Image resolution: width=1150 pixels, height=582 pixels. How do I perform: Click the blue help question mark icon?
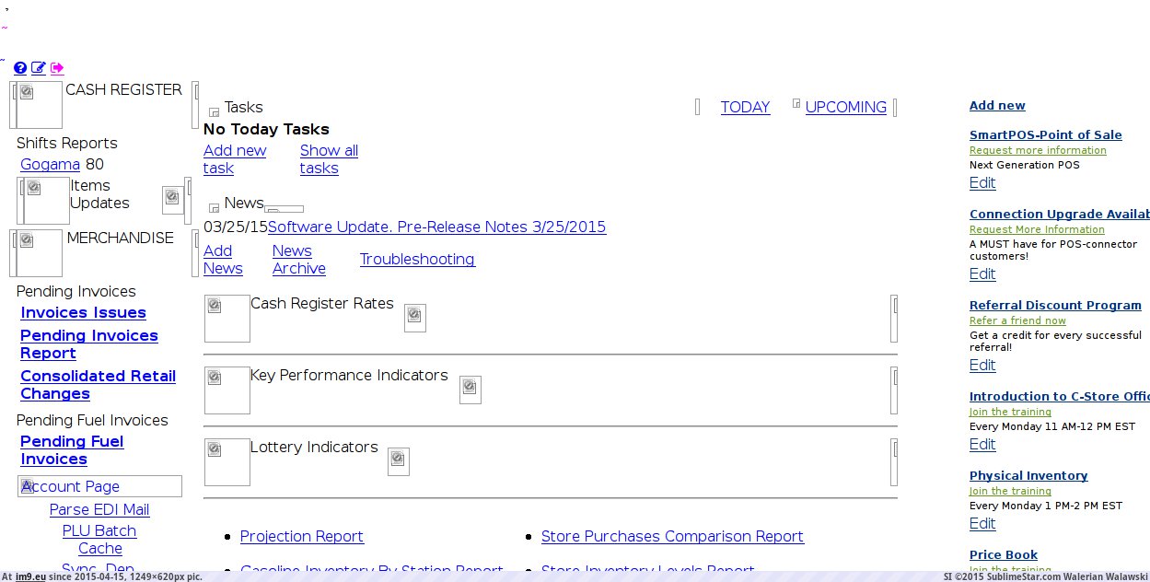pyautogui.click(x=20, y=68)
